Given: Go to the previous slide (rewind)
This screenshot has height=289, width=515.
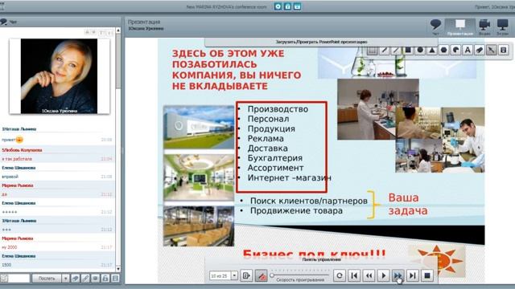Looking at the screenshot, I should [369, 275].
